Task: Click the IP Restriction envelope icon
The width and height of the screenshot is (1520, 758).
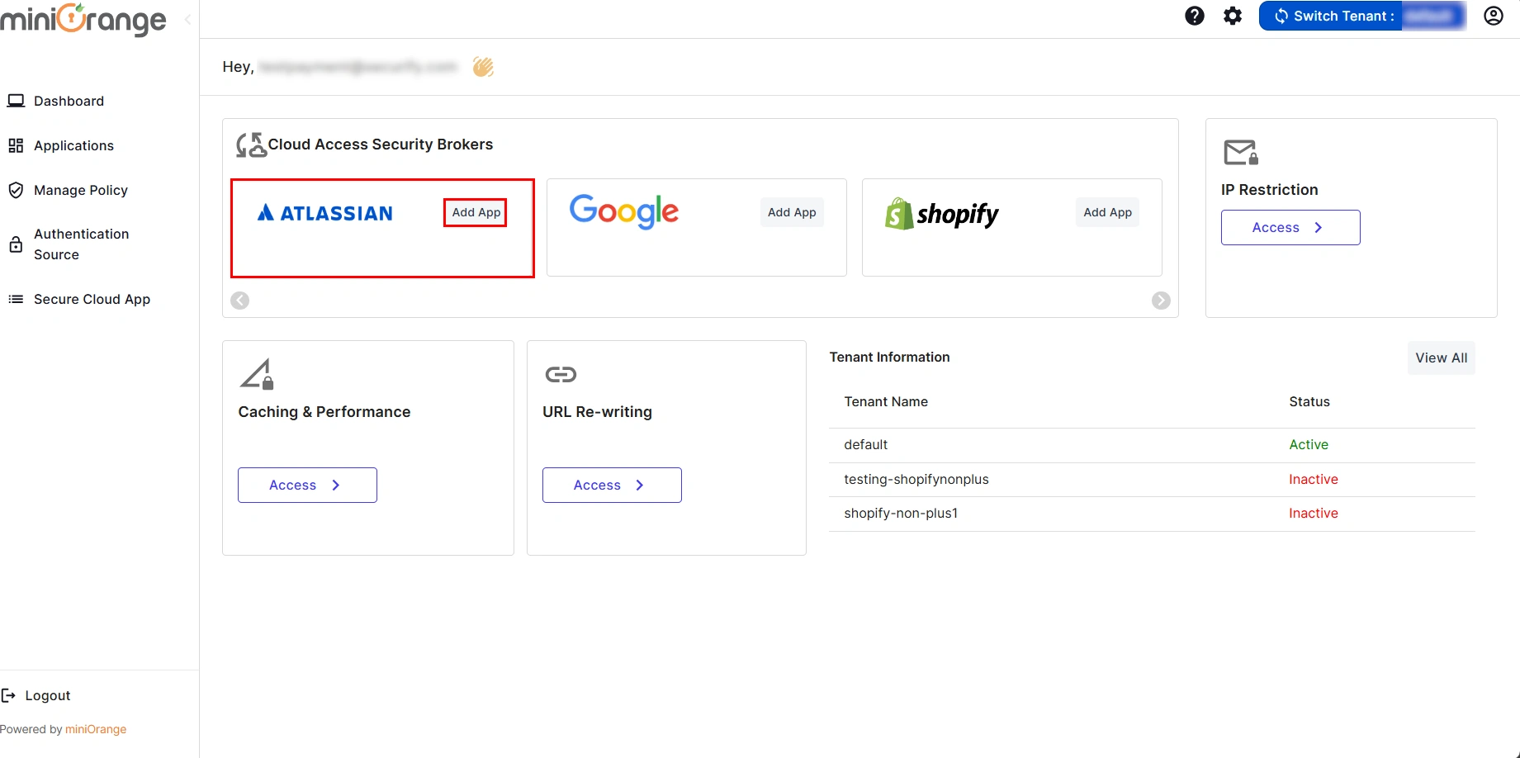Action: tap(1241, 153)
